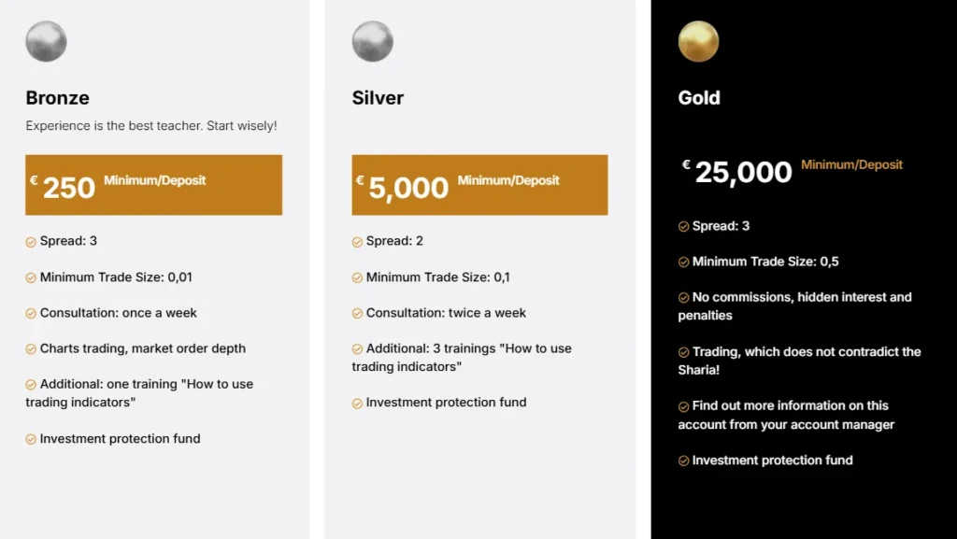This screenshot has width=957, height=539.
Task: Click the Gold plan sphere icon
Action: (x=698, y=42)
